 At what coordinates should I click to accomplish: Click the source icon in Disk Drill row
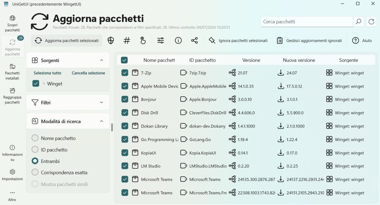pos(329,113)
